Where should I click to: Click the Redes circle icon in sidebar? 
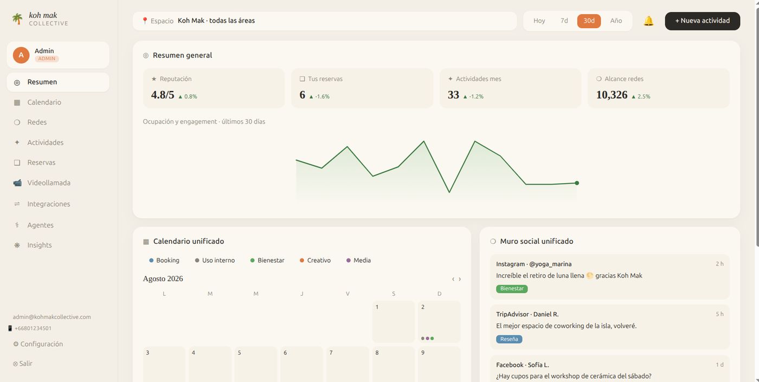click(17, 122)
